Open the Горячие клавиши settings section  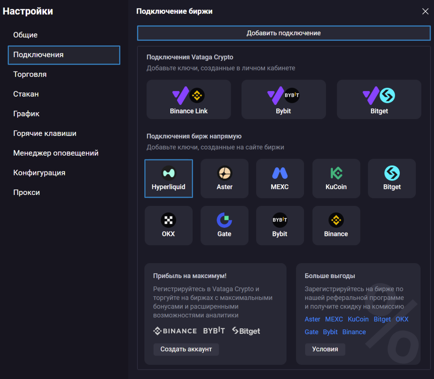(x=64, y=133)
